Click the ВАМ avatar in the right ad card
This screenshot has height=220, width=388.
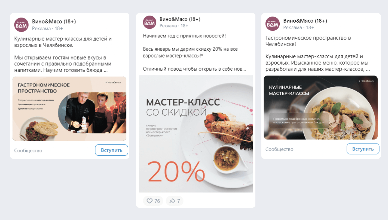pos(273,24)
